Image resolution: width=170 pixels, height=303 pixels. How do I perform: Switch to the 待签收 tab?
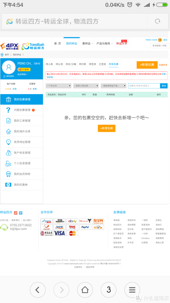(93, 64)
